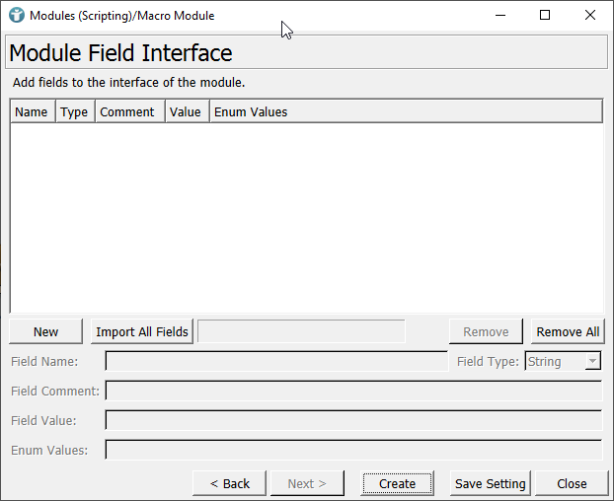Maximize the Macro Module window

point(545,15)
